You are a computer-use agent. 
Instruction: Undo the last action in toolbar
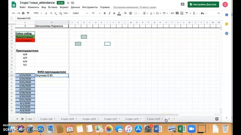[x=14, y=13]
